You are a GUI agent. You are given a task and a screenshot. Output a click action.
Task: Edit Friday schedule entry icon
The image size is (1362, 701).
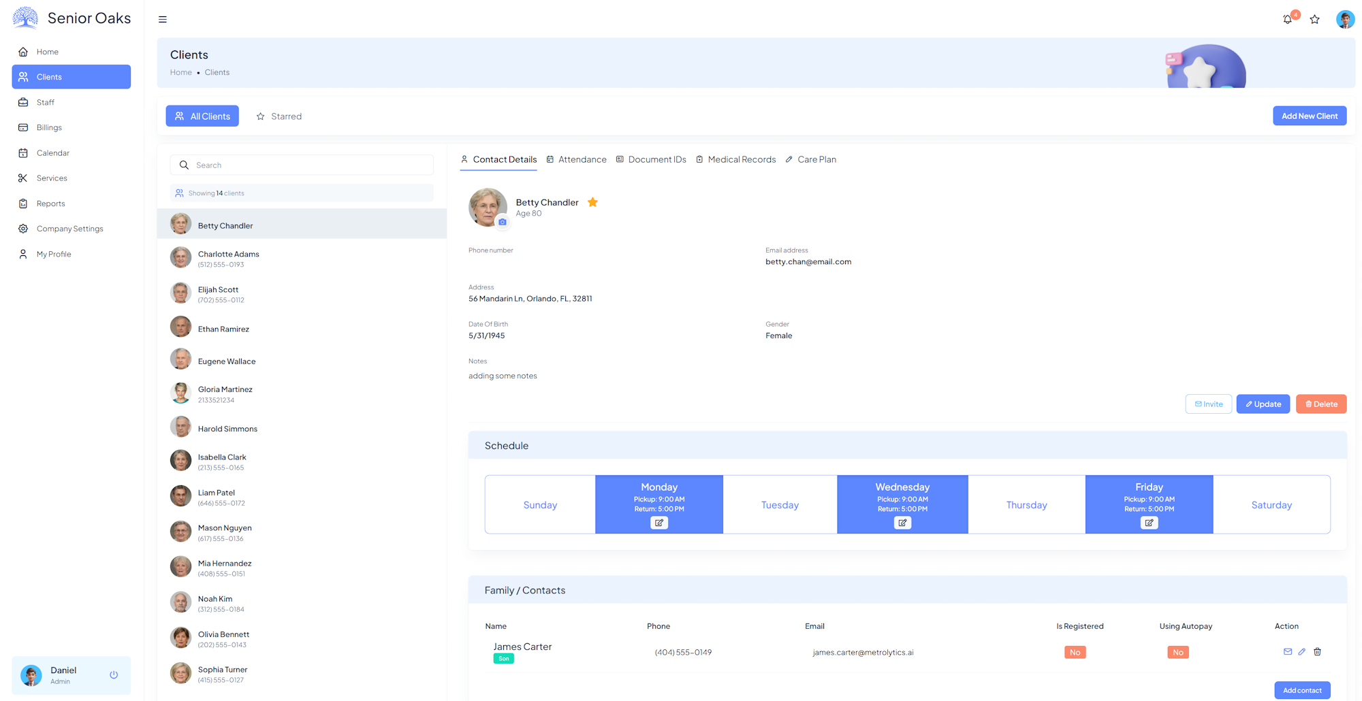coord(1149,523)
